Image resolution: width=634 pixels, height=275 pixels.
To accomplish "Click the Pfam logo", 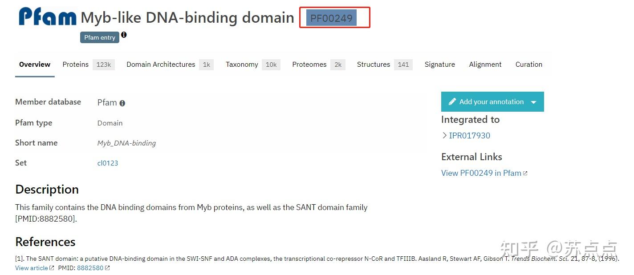I will tap(48, 17).
